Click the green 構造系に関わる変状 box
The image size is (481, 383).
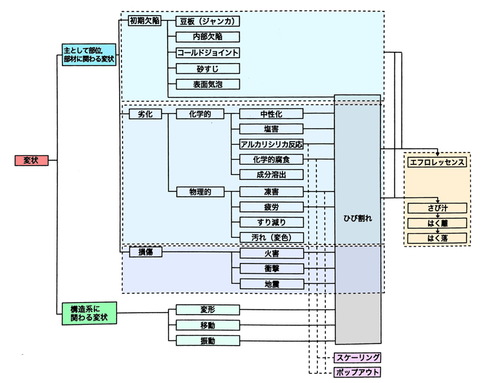(x=89, y=313)
